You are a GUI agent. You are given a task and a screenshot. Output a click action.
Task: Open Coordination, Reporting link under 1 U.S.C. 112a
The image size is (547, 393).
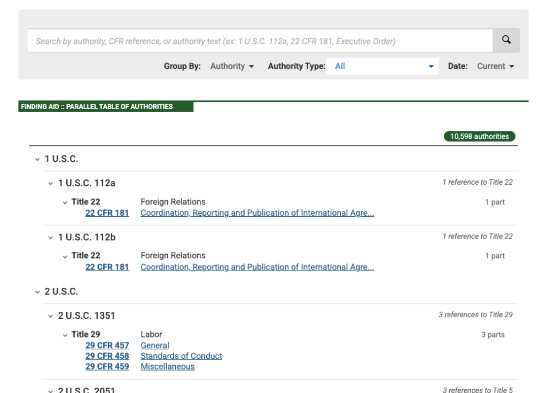pos(257,213)
